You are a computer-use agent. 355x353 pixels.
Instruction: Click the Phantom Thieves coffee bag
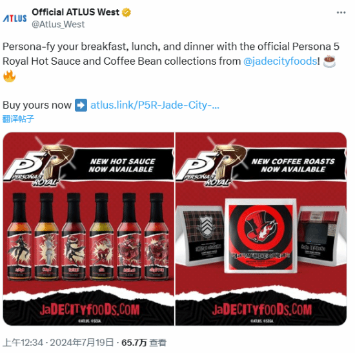coord(260,236)
